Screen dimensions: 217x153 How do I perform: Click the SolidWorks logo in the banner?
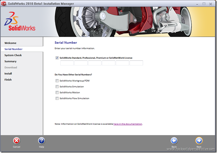point(20,22)
